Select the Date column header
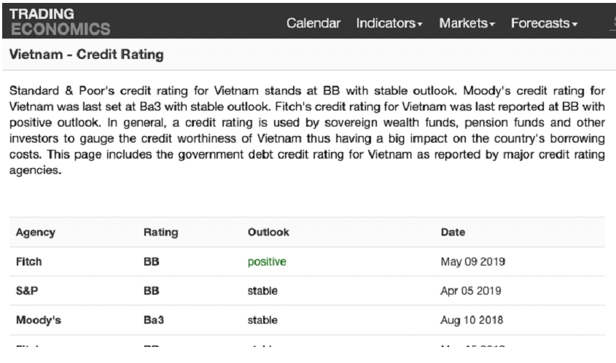The width and height of the screenshot is (616, 363). pos(453,232)
